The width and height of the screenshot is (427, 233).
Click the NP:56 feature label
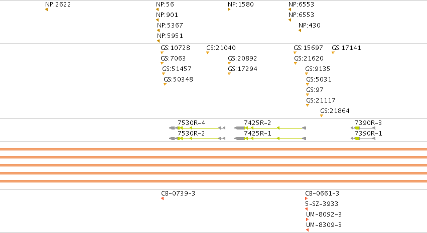point(165,4)
